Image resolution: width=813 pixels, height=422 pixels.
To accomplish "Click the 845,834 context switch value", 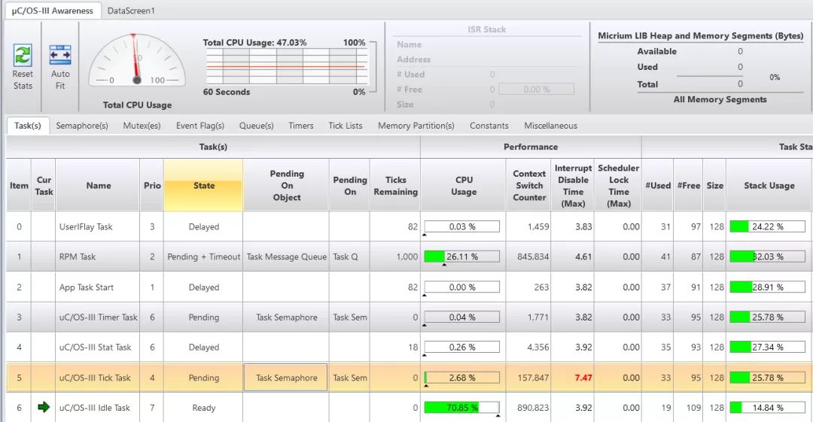I will [532, 257].
